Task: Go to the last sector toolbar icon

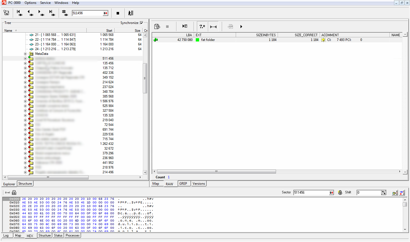Action: [52, 13]
